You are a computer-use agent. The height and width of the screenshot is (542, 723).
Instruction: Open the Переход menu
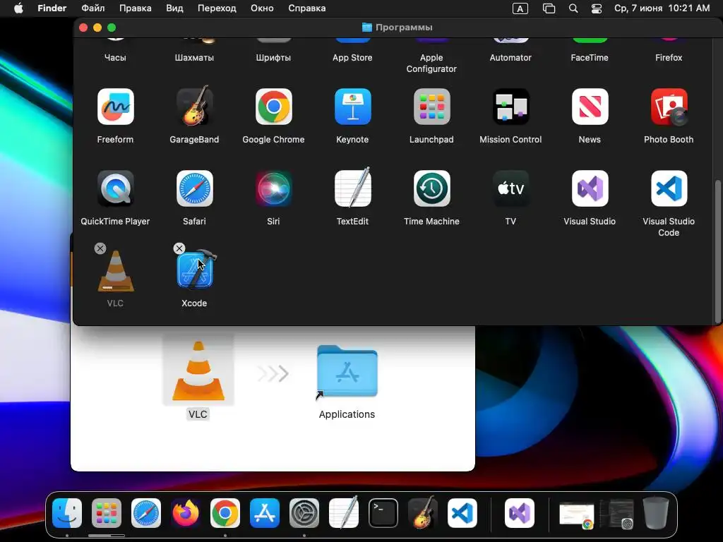click(217, 8)
